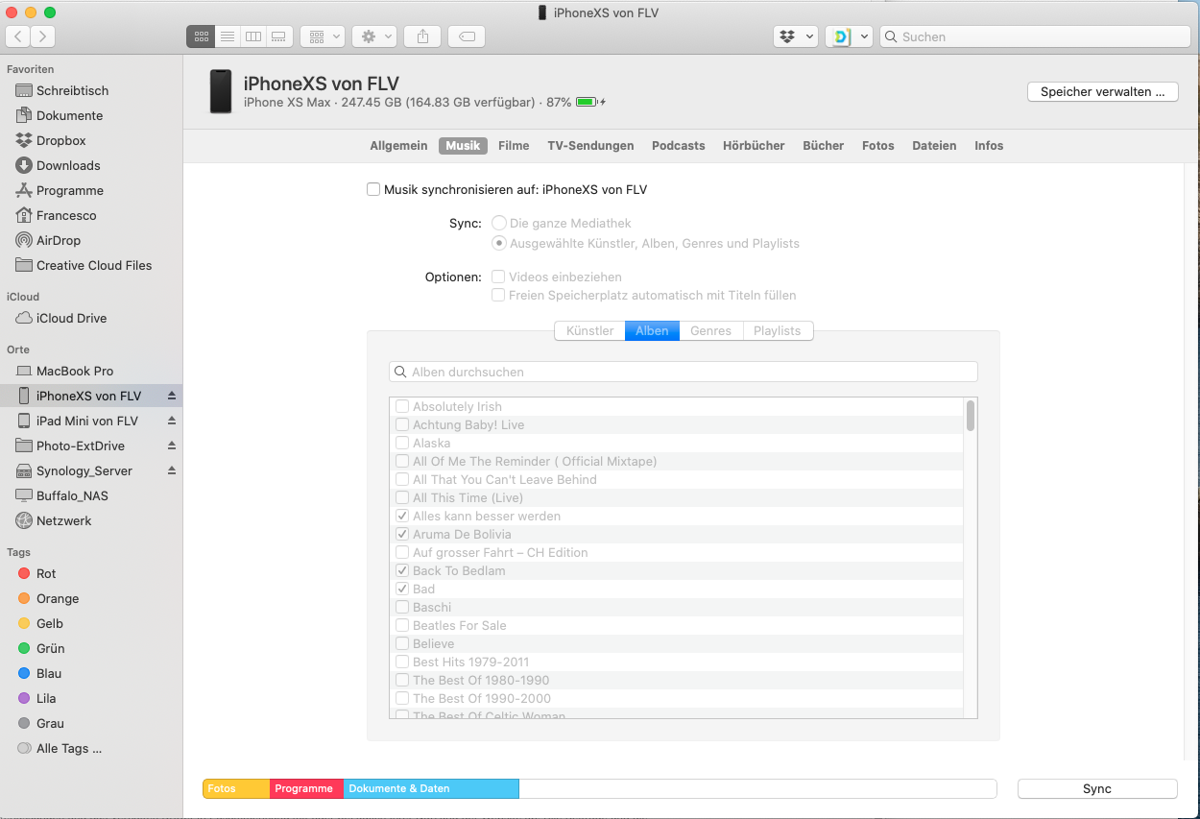Image resolution: width=1200 pixels, height=819 pixels.
Task: Select the Playlists segment
Action: tap(778, 330)
